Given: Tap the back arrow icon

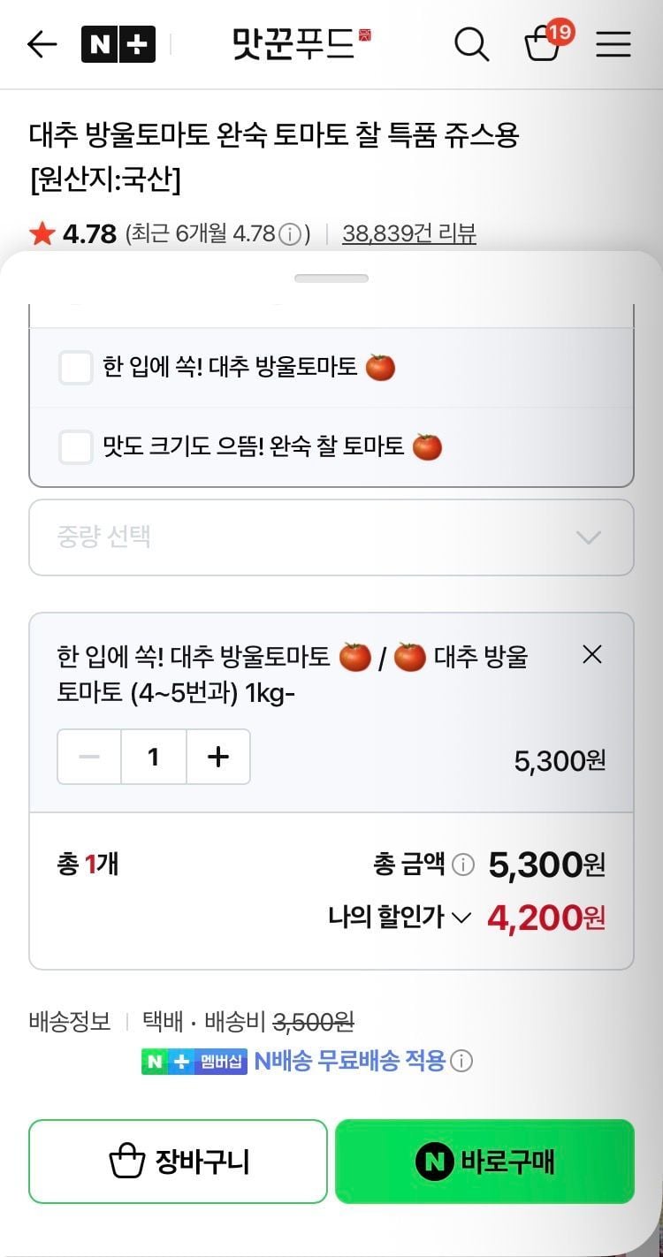Looking at the screenshot, I should click(42, 44).
